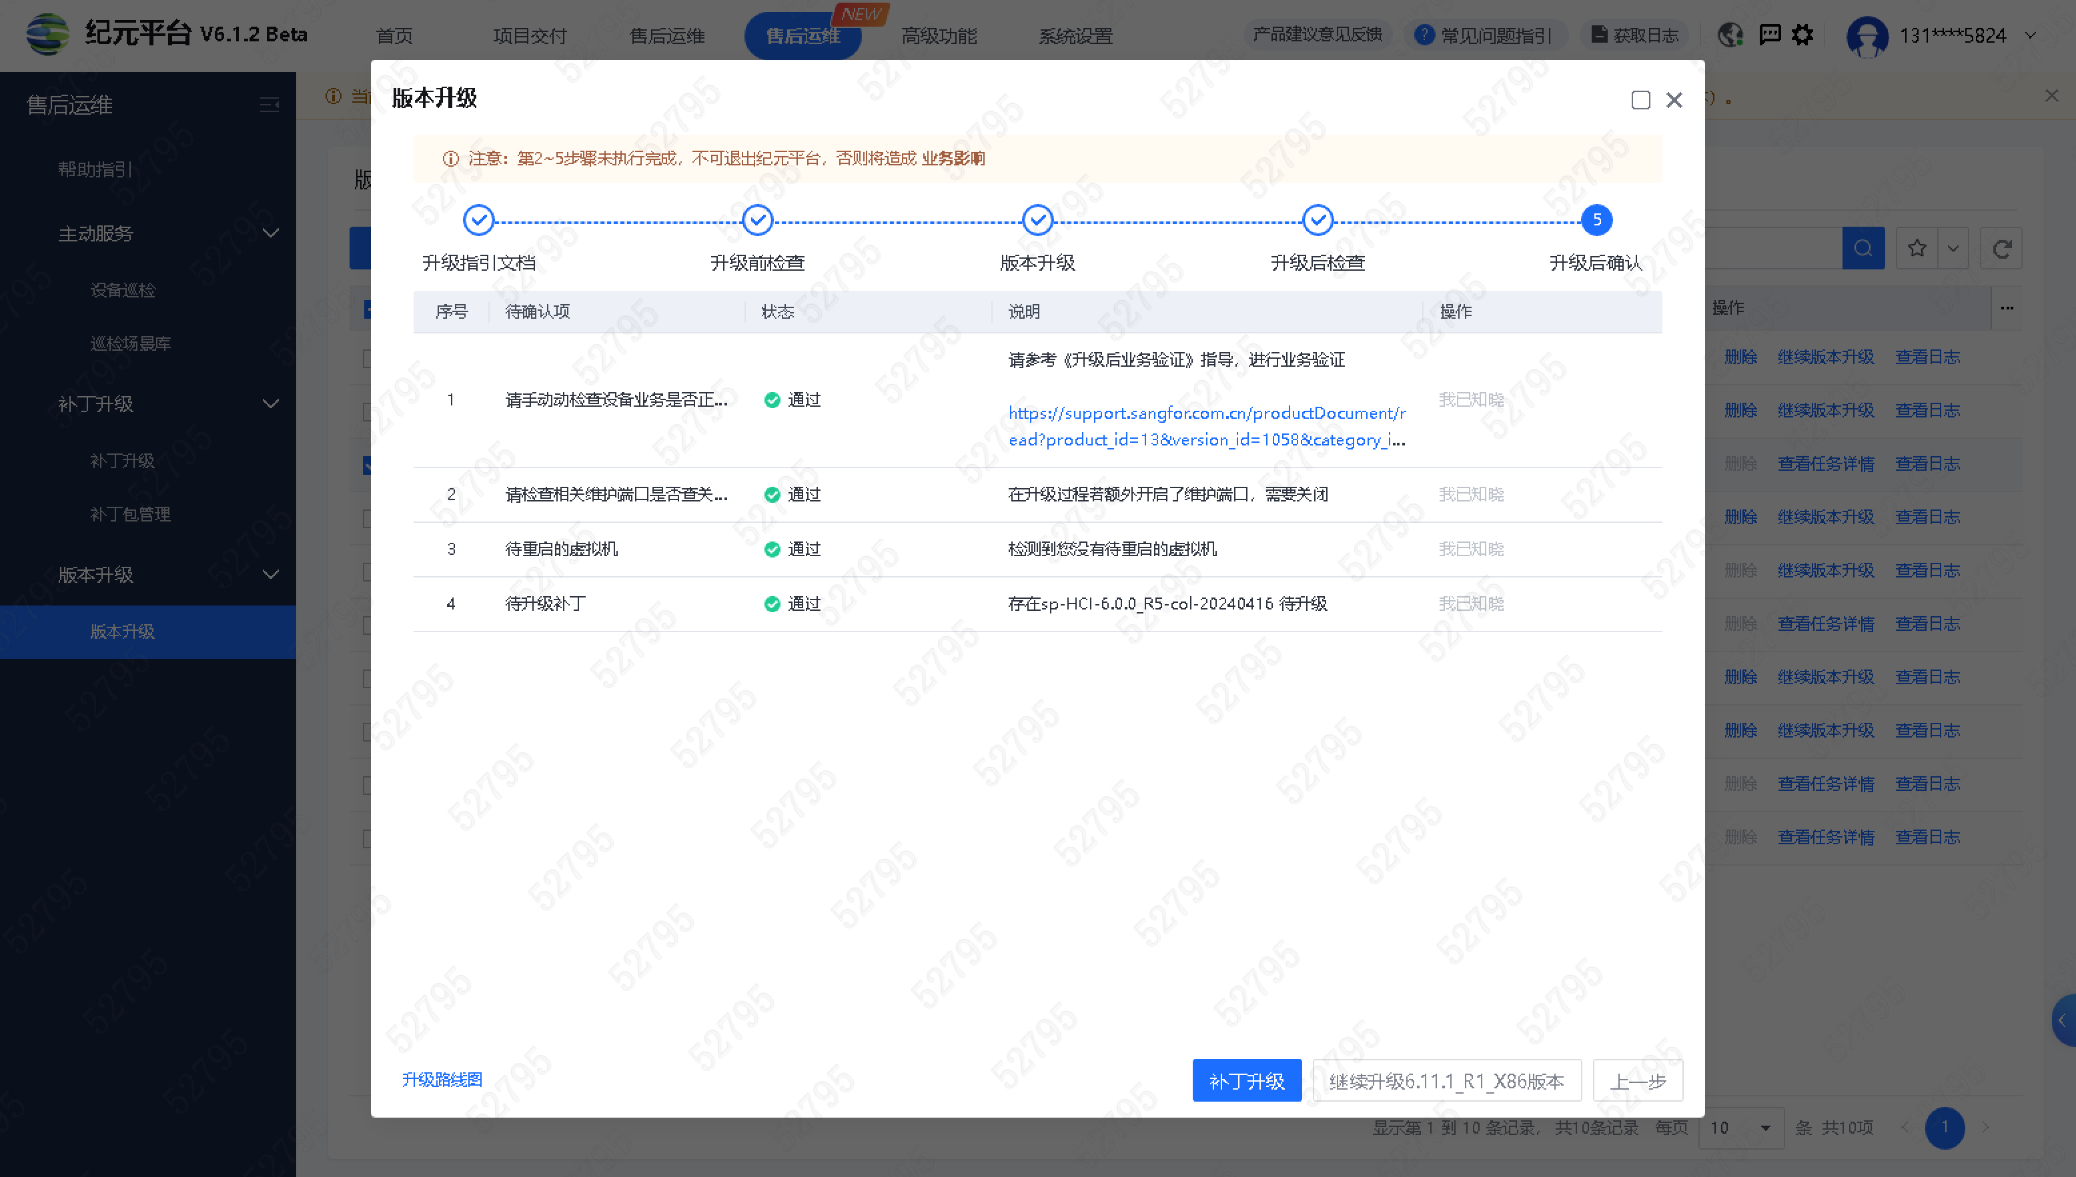Click the user avatar icon
Screen dimensions: 2076x1177
click(x=1867, y=37)
